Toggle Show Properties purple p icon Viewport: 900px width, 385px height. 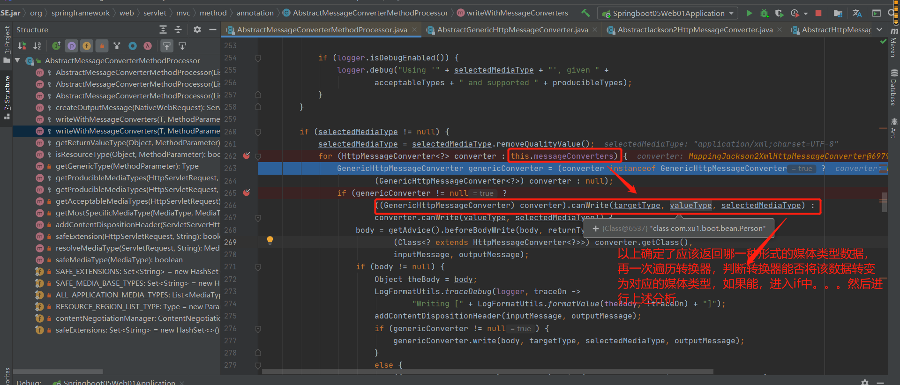(72, 46)
